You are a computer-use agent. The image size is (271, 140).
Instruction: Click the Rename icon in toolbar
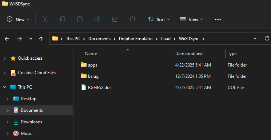coord(97,19)
